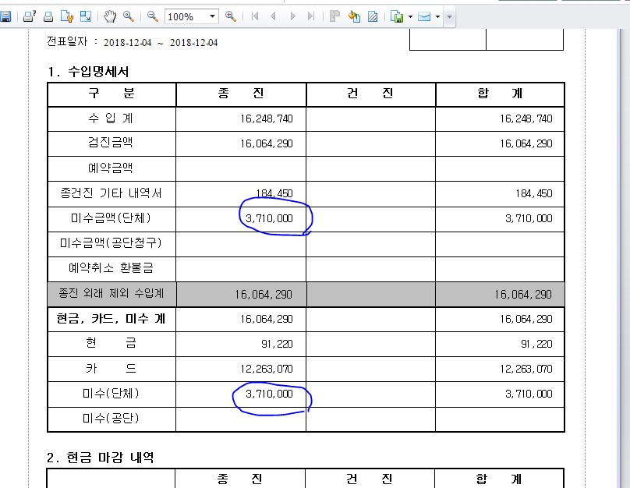Image resolution: width=630 pixels, height=488 pixels.
Task: Go to the next page
Action: 292,16
